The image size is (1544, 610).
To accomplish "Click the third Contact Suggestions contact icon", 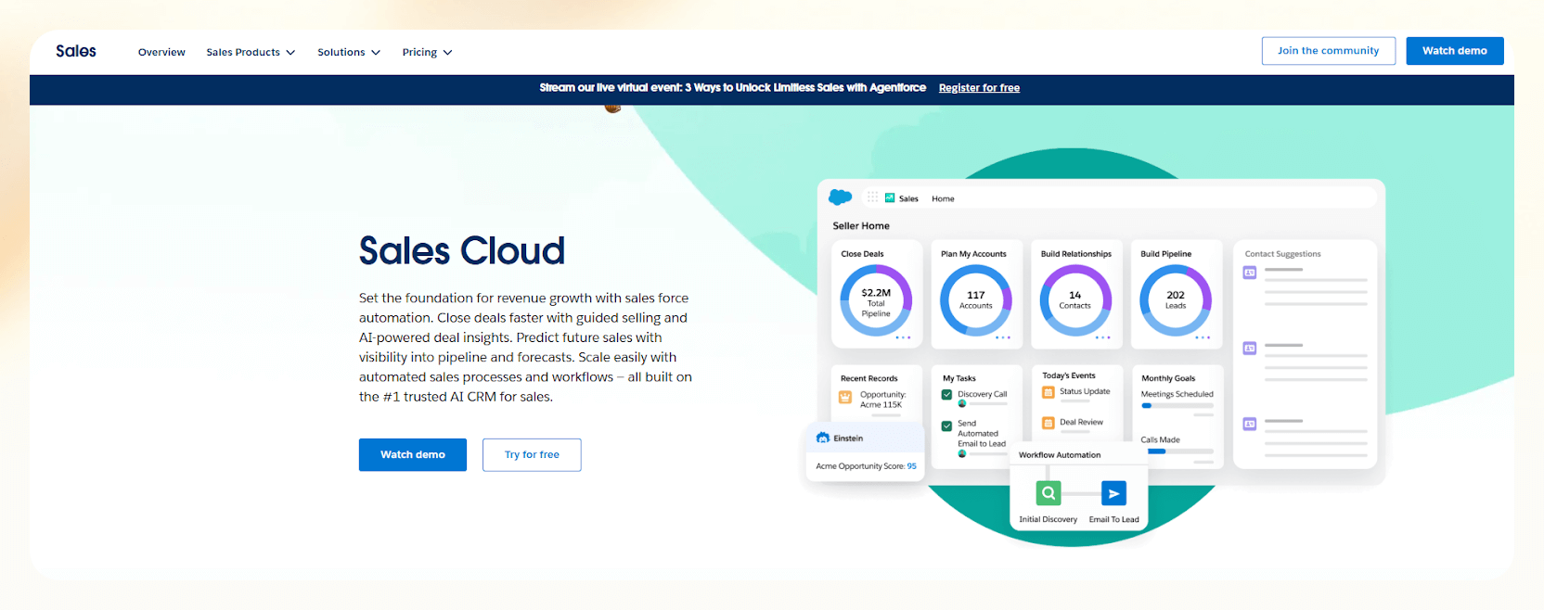I will 1250,424.
